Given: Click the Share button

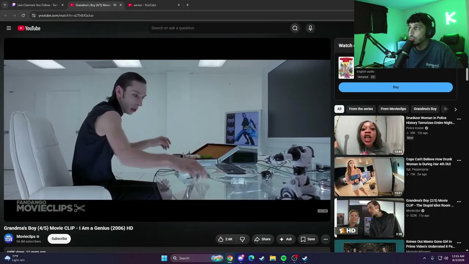Looking at the screenshot, I should coord(262,239).
